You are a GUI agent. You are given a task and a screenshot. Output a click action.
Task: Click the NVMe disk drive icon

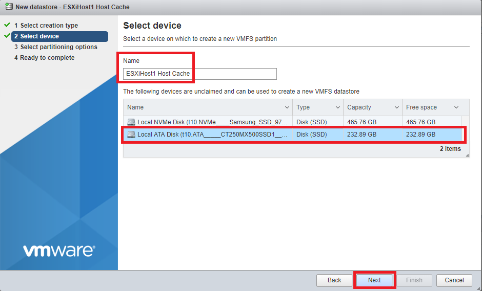pos(131,122)
